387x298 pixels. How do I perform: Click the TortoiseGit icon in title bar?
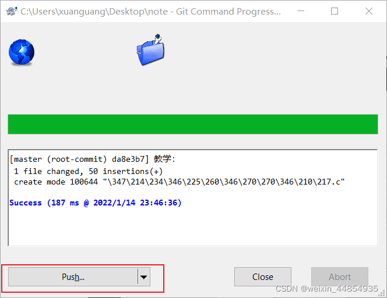[x=11, y=11]
